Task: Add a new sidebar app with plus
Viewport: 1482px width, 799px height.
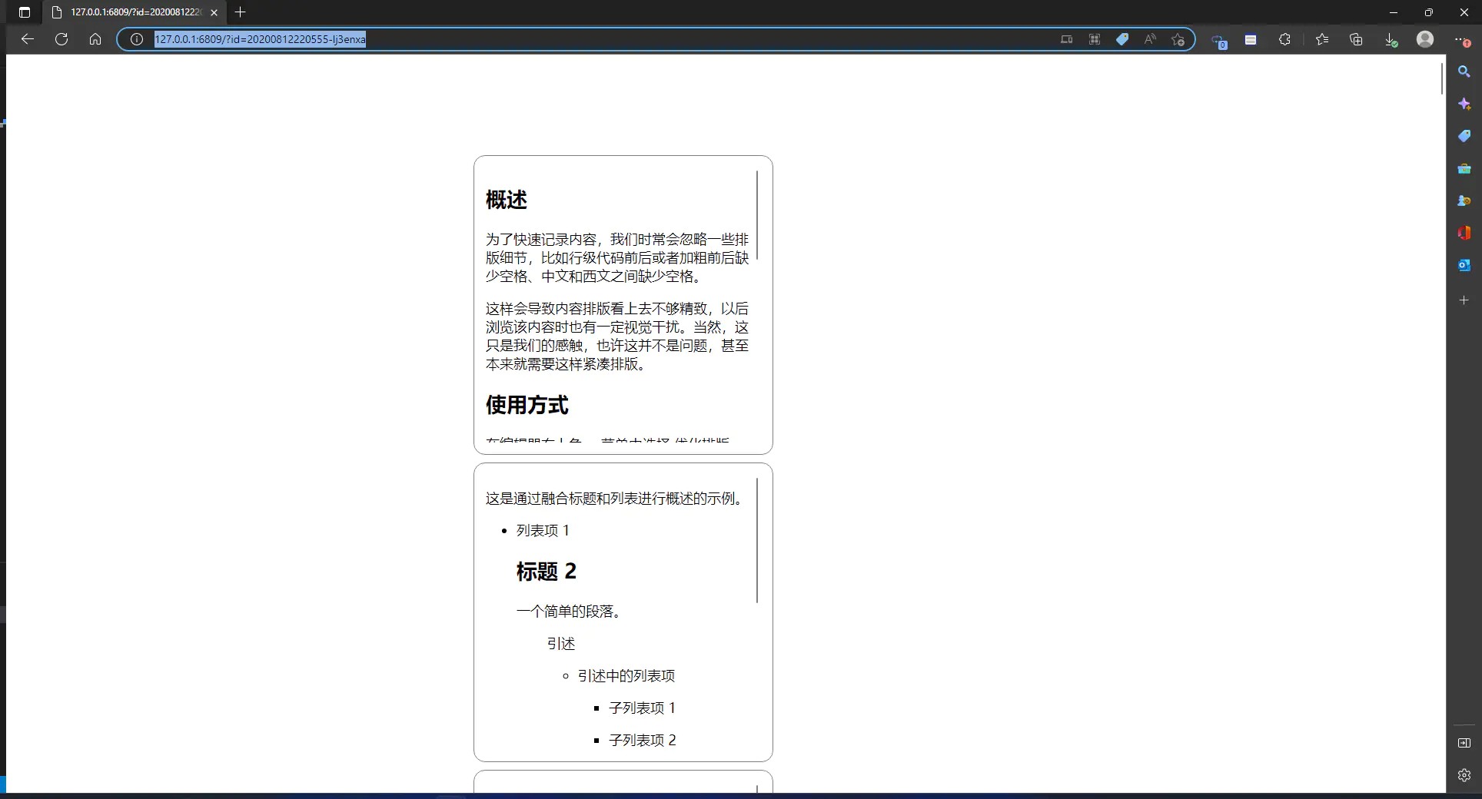Action: point(1464,300)
